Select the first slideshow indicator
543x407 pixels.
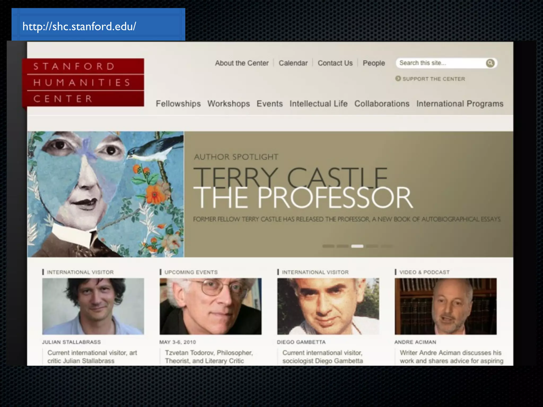pyautogui.click(x=328, y=246)
